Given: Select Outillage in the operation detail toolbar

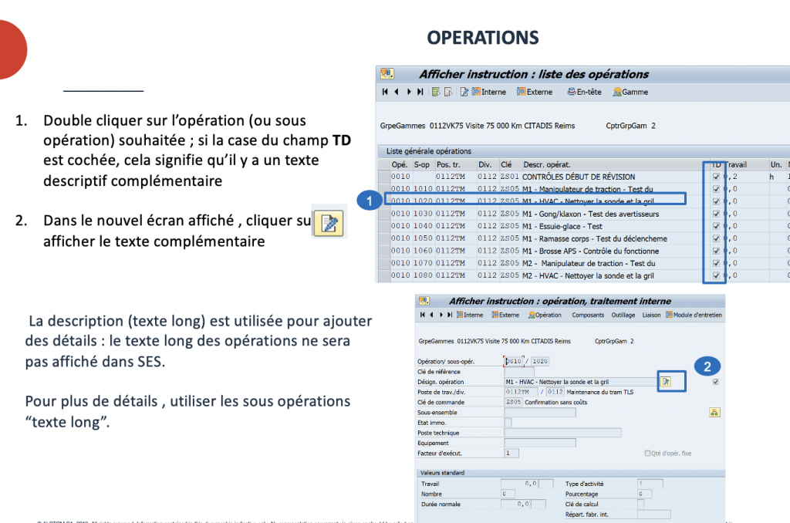Looking at the screenshot, I should click(x=623, y=315).
